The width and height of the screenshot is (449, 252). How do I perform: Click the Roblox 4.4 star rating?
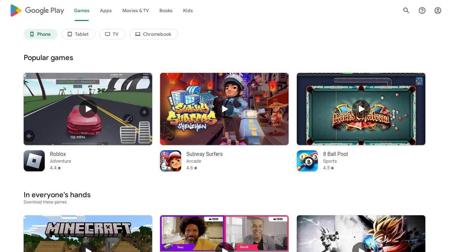[56, 168]
